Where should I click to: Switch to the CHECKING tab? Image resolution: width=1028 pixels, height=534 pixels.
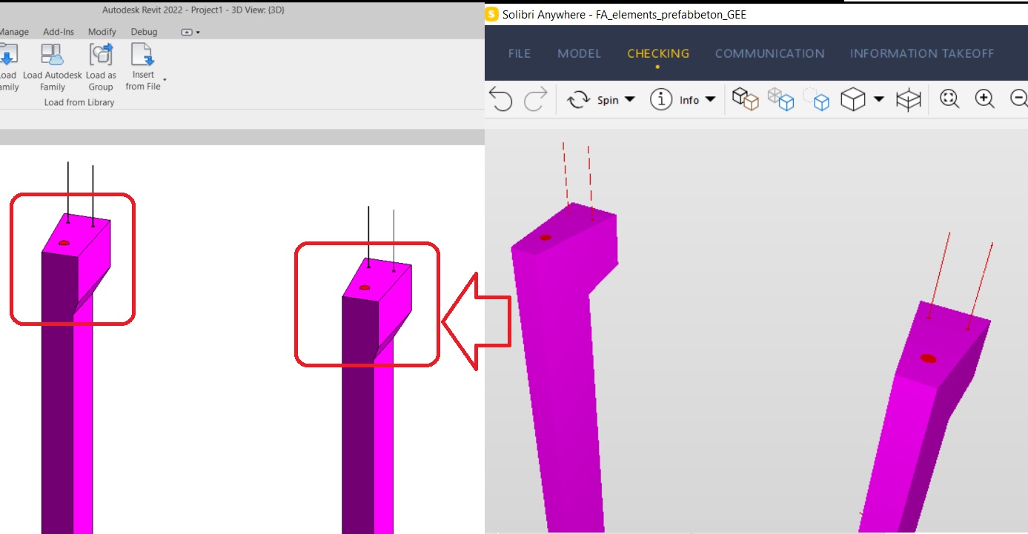pos(658,53)
